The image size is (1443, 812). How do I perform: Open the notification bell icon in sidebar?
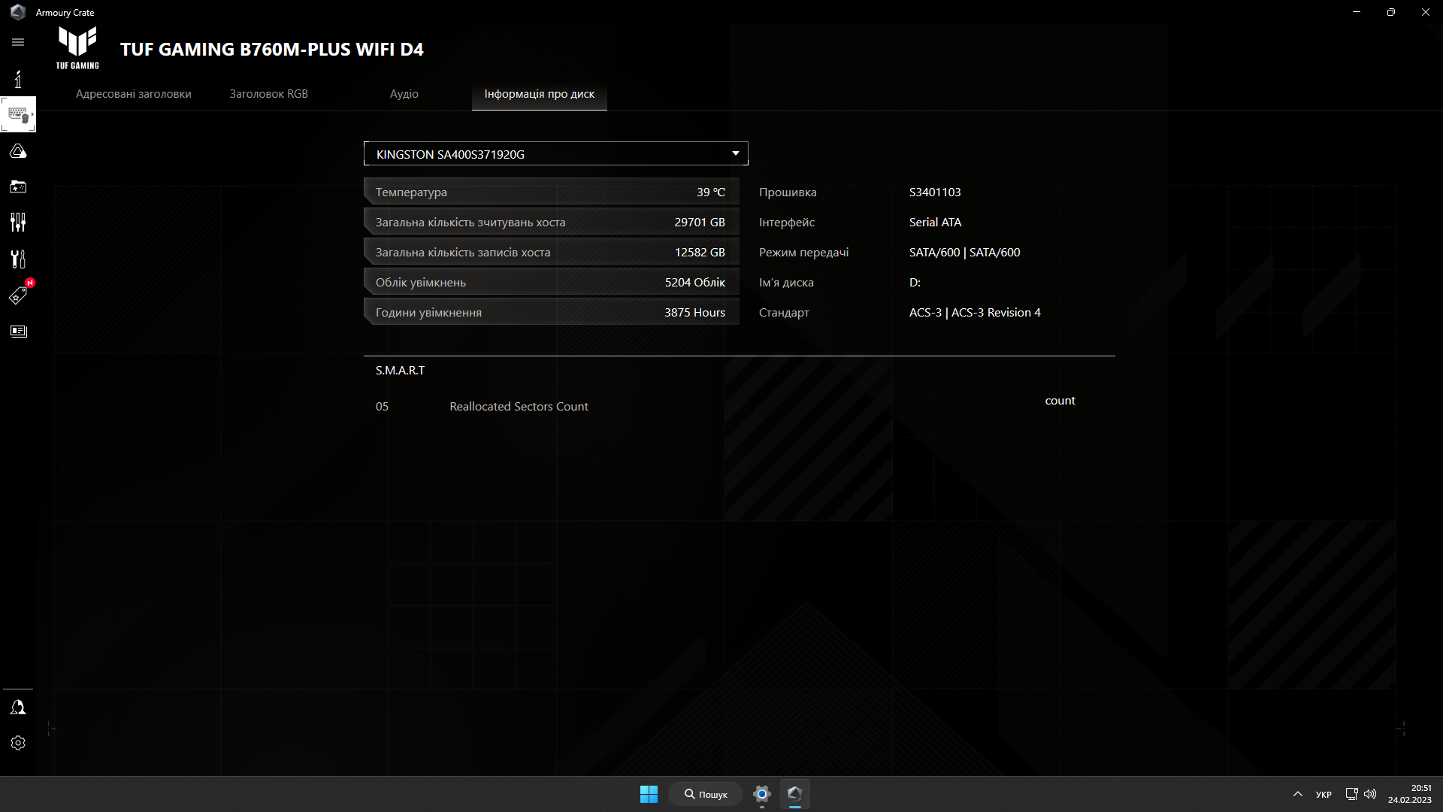(x=18, y=707)
